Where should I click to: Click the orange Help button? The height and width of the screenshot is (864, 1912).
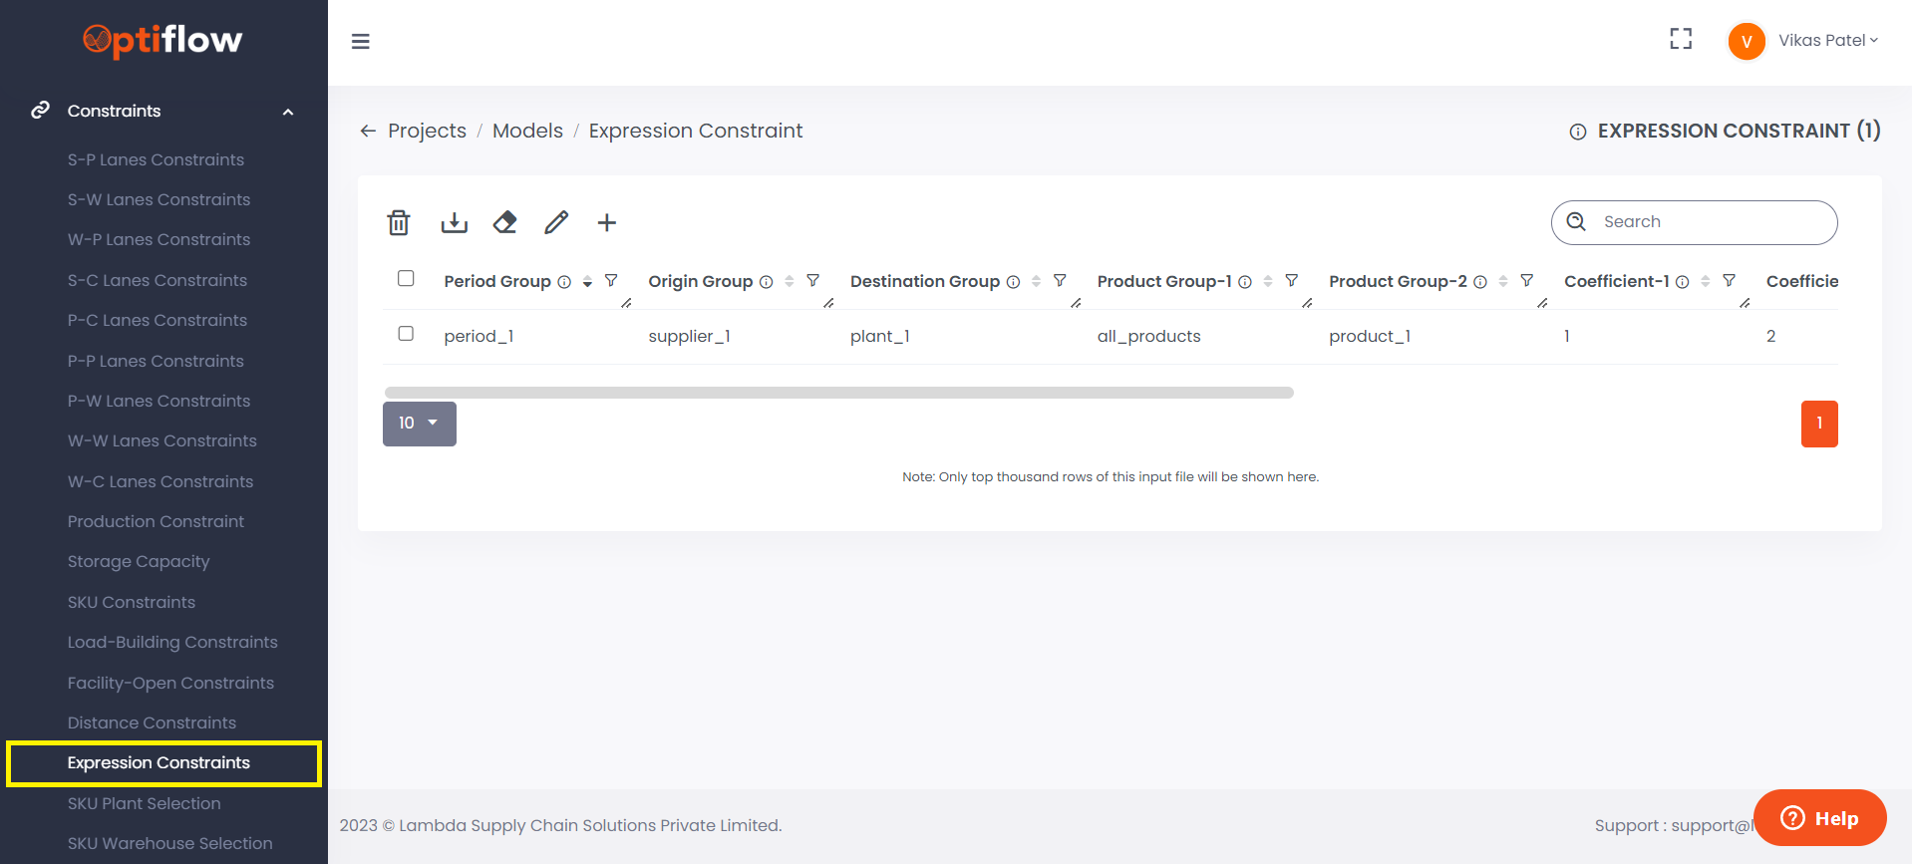[x=1819, y=818]
